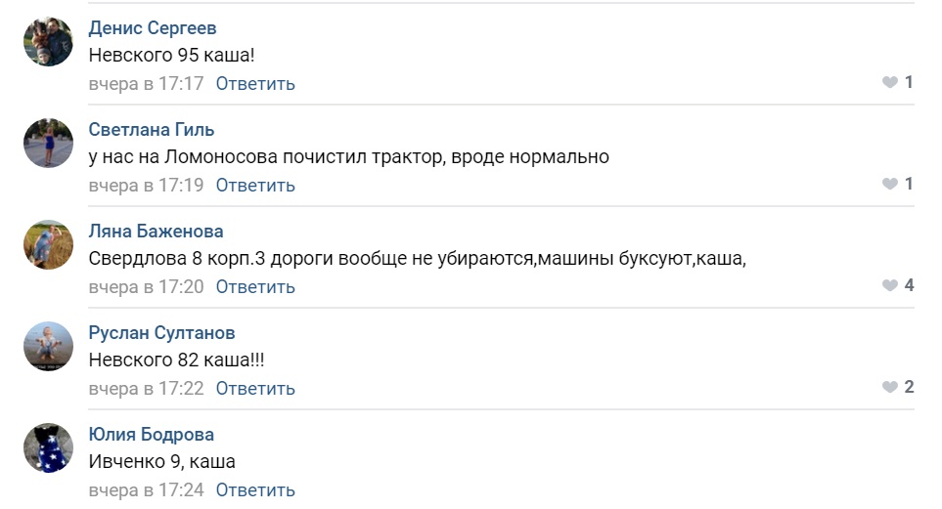Viewport: 942px width, 509px height.
Task: Open Денис Сергеев's avatar photo
Action: pyautogui.click(x=48, y=41)
